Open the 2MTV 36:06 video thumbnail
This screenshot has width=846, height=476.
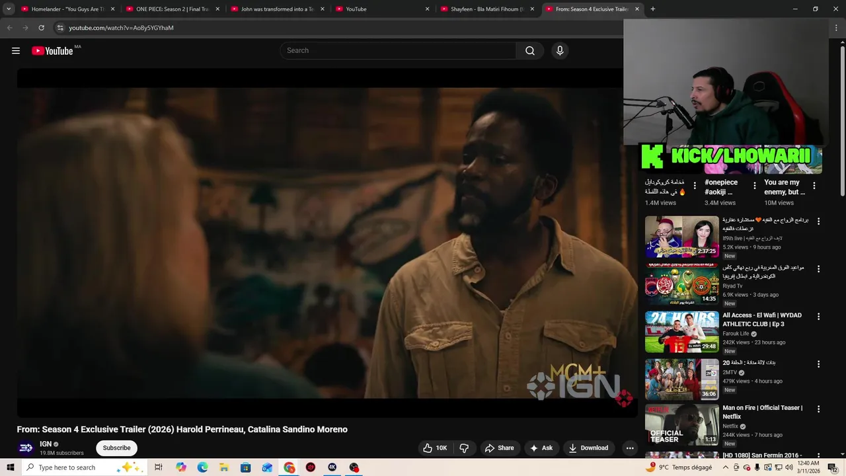click(682, 379)
